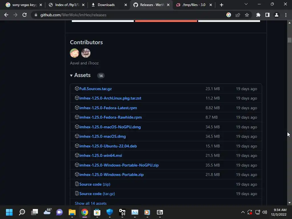292x219 pixels.
Task: Open the Windows Start menu
Action: [9, 212]
